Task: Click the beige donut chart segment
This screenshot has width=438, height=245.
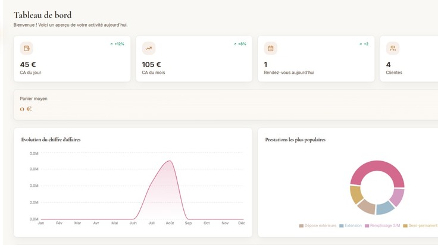Action: 367,208
